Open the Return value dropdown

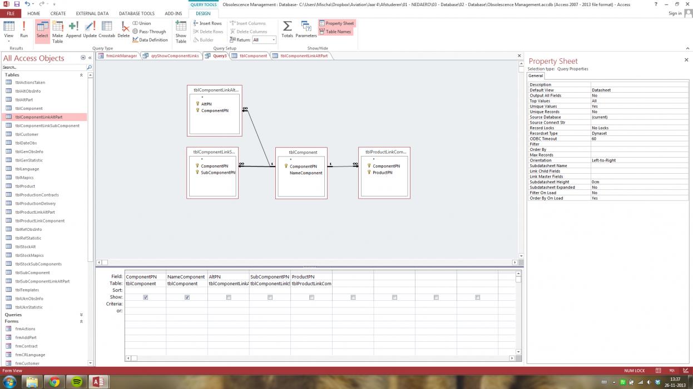coord(274,40)
